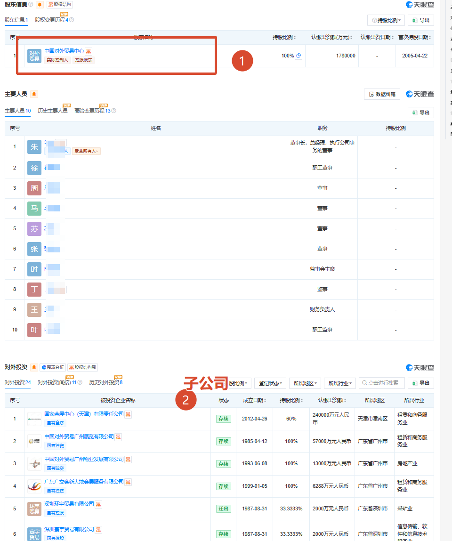This screenshot has width=452, height=541.
Task: Focus the 点击进行搜索 search field
Action: (382, 383)
